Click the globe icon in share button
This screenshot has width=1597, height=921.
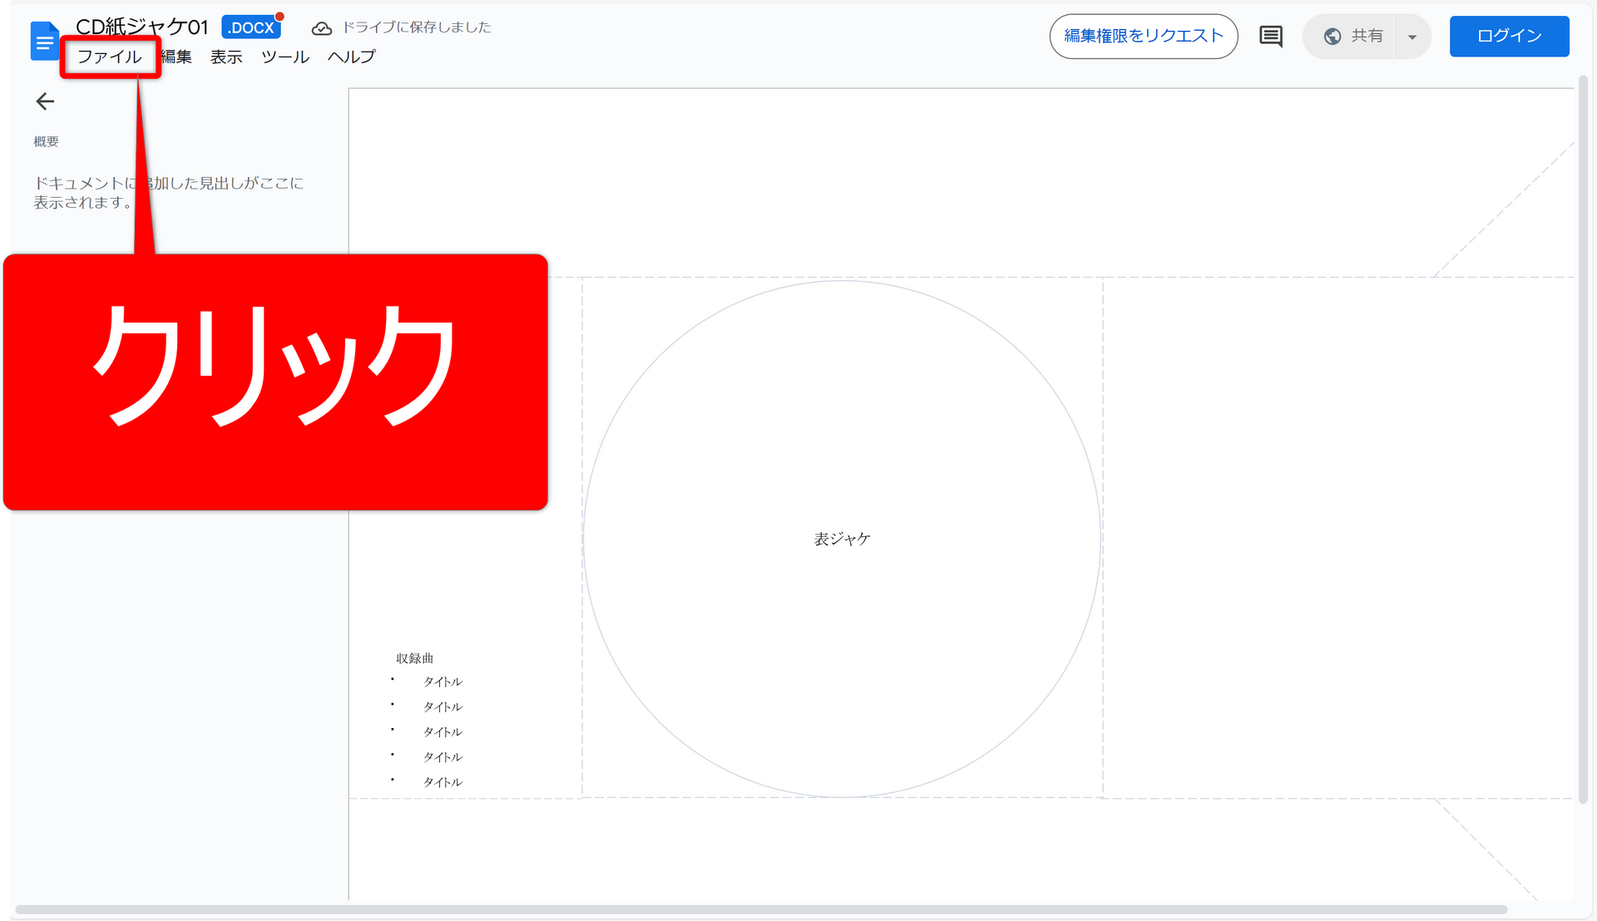tap(1332, 37)
